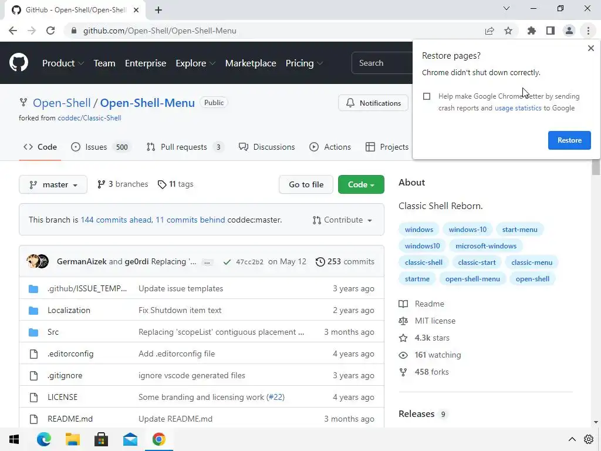View 253 commits history
The height and width of the screenshot is (451, 601).
coord(345,261)
